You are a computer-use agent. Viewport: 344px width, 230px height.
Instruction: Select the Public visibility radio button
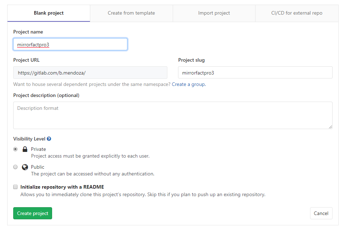(x=15, y=167)
